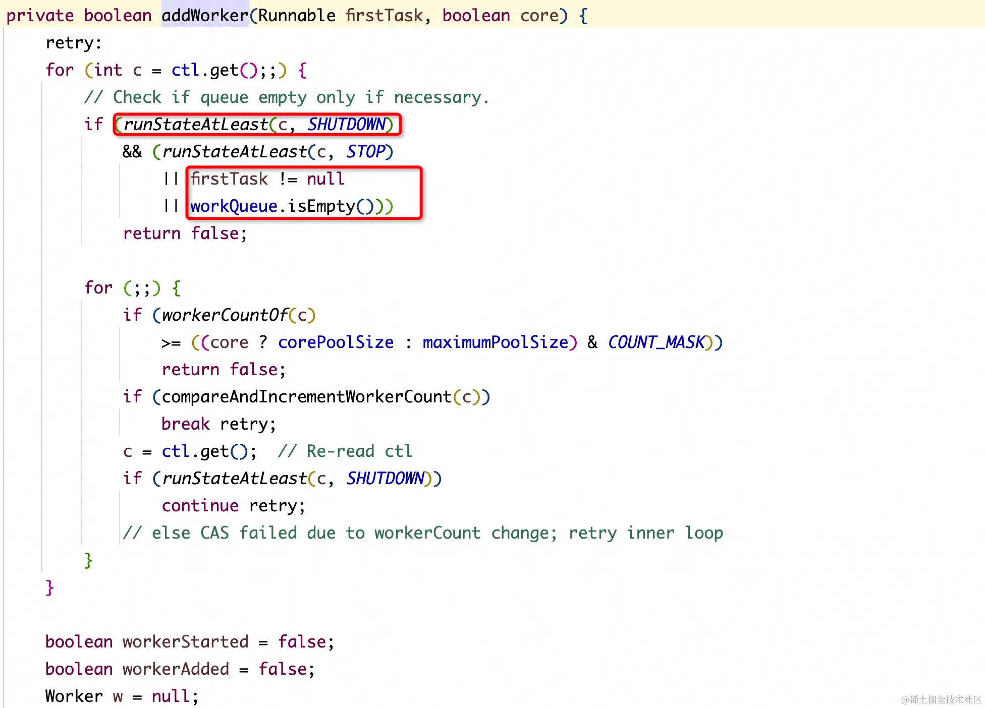Screen dimensions: 985x708
Task: Click the break retry statement
Action: pos(218,424)
